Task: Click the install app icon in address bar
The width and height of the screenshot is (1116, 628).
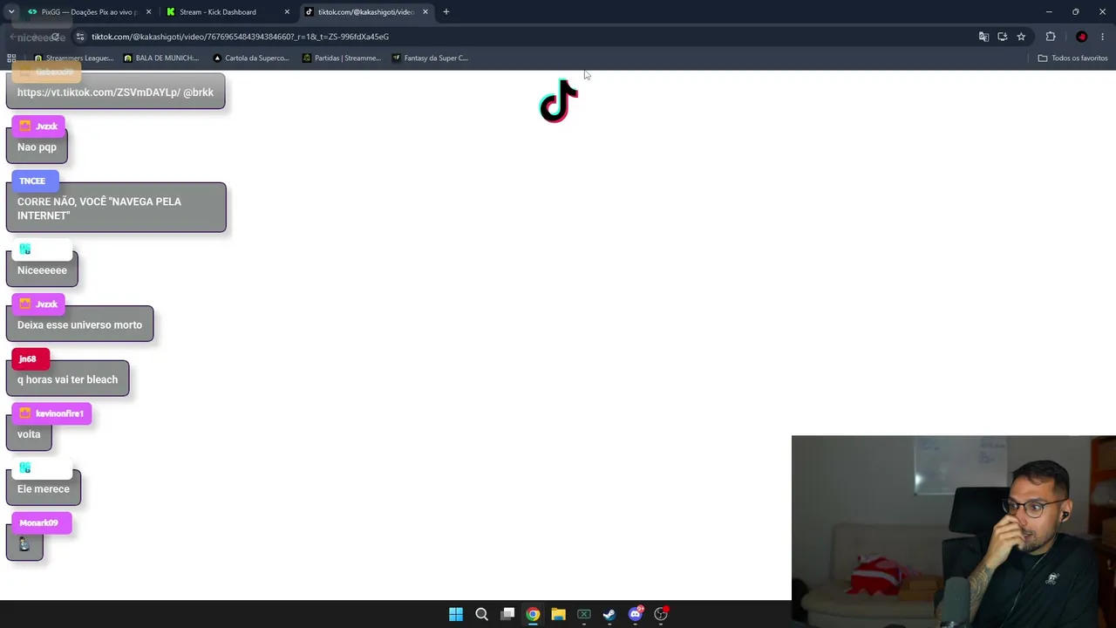Action: coord(1003,37)
